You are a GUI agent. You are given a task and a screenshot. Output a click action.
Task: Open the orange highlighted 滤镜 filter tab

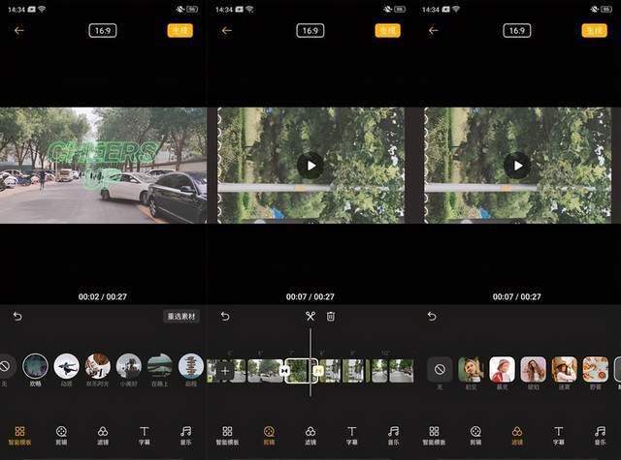point(517,436)
